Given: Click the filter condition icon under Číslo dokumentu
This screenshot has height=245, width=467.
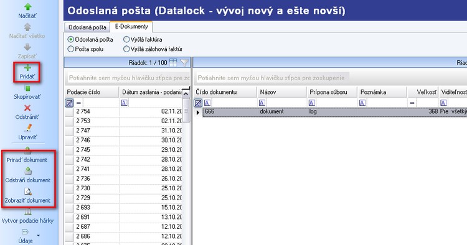Looking at the screenshot, I should pos(207,103).
